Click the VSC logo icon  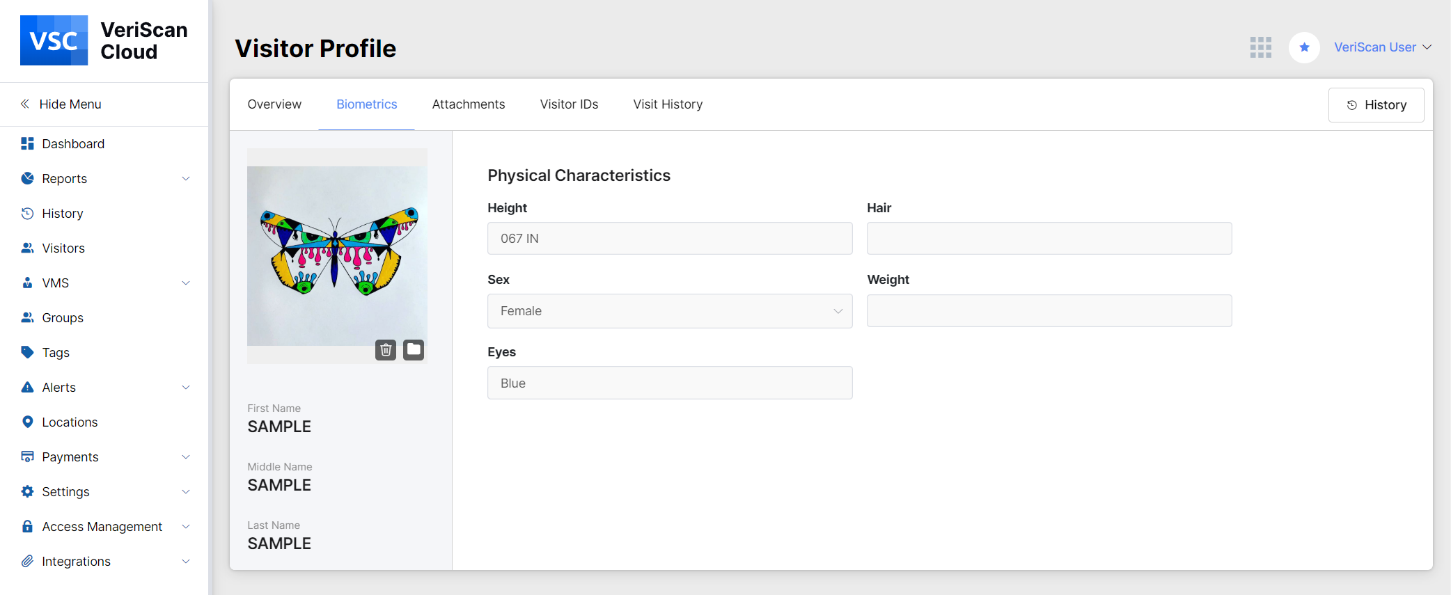[x=54, y=40]
